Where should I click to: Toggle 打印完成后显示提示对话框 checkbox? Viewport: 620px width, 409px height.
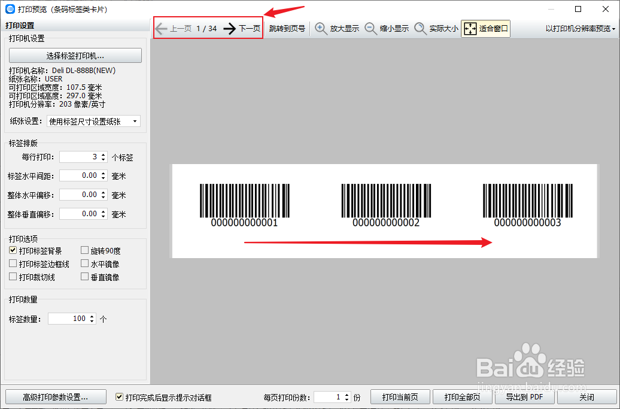pos(119,397)
